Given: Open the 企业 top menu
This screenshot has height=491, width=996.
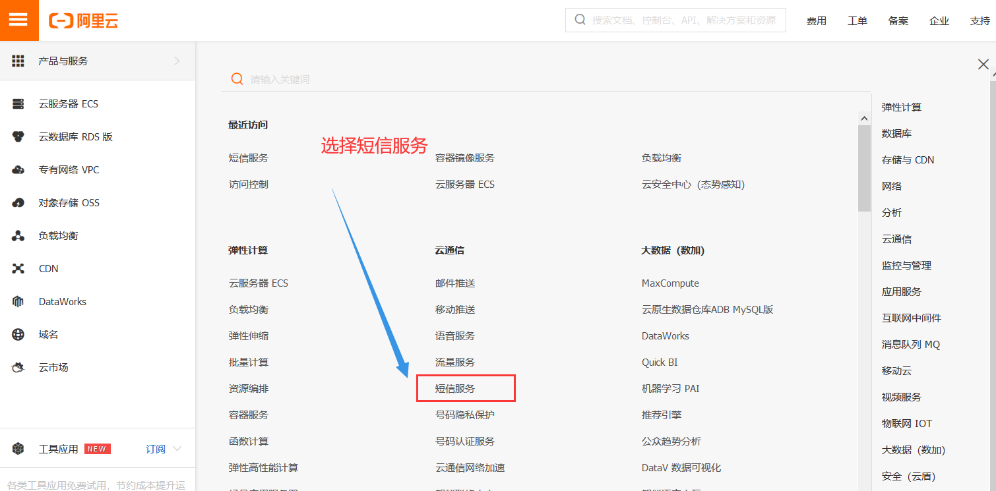Looking at the screenshot, I should click(x=939, y=21).
